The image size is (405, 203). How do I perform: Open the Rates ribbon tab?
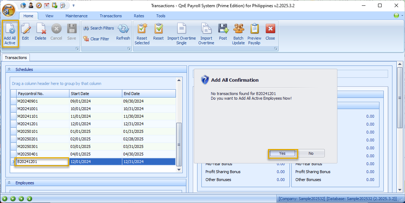click(x=139, y=16)
